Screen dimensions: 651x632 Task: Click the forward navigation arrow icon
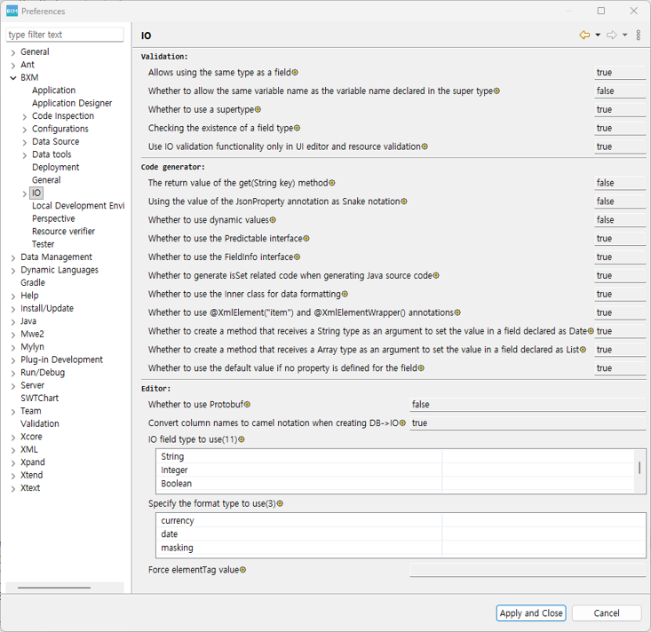(x=611, y=36)
